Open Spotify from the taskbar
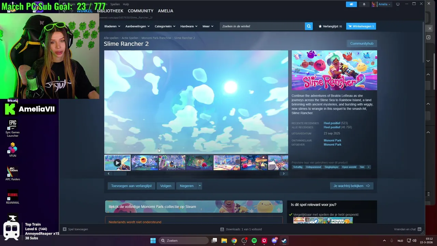 254,241
